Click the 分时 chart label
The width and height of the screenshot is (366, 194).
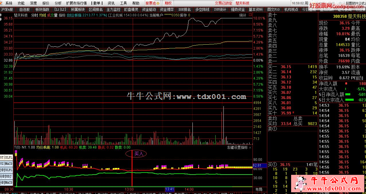point(34,15)
